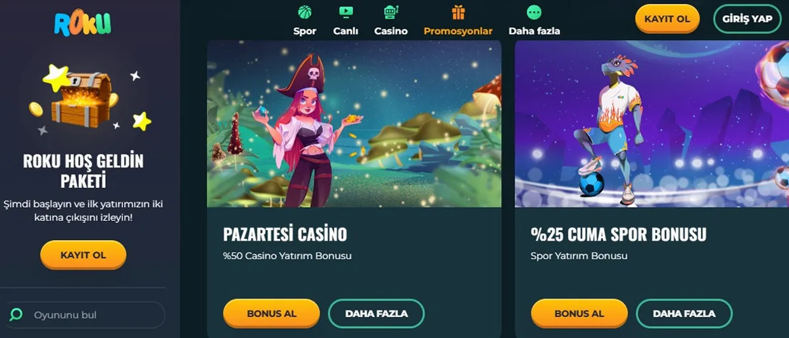Open DAHA FAZLA for Pazartesi Casino

[x=376, y=314]
